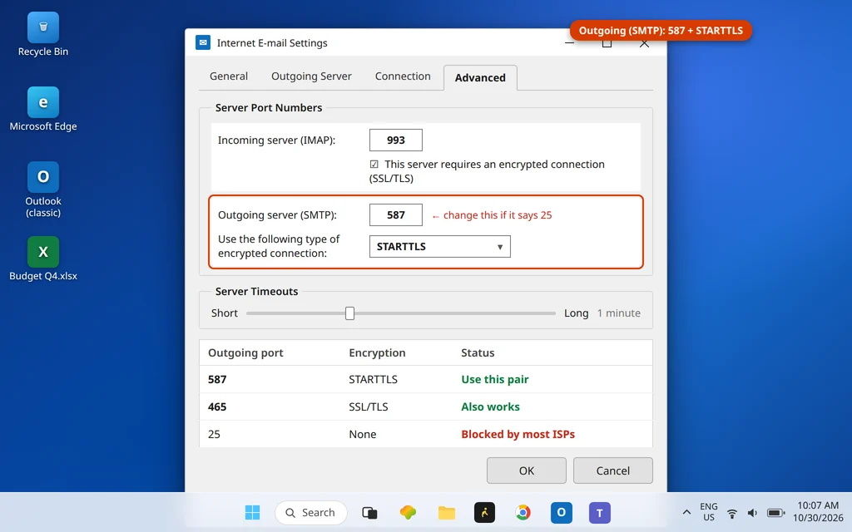Click the "1 minute" timeout value
The height and width of the screenshot is (532, 852).
coord(618,313)
